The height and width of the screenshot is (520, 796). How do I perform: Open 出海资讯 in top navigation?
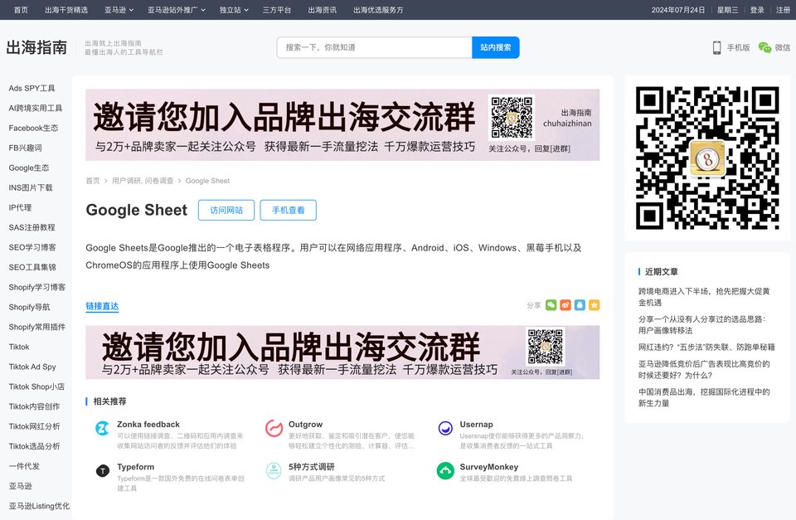[322, 10]
